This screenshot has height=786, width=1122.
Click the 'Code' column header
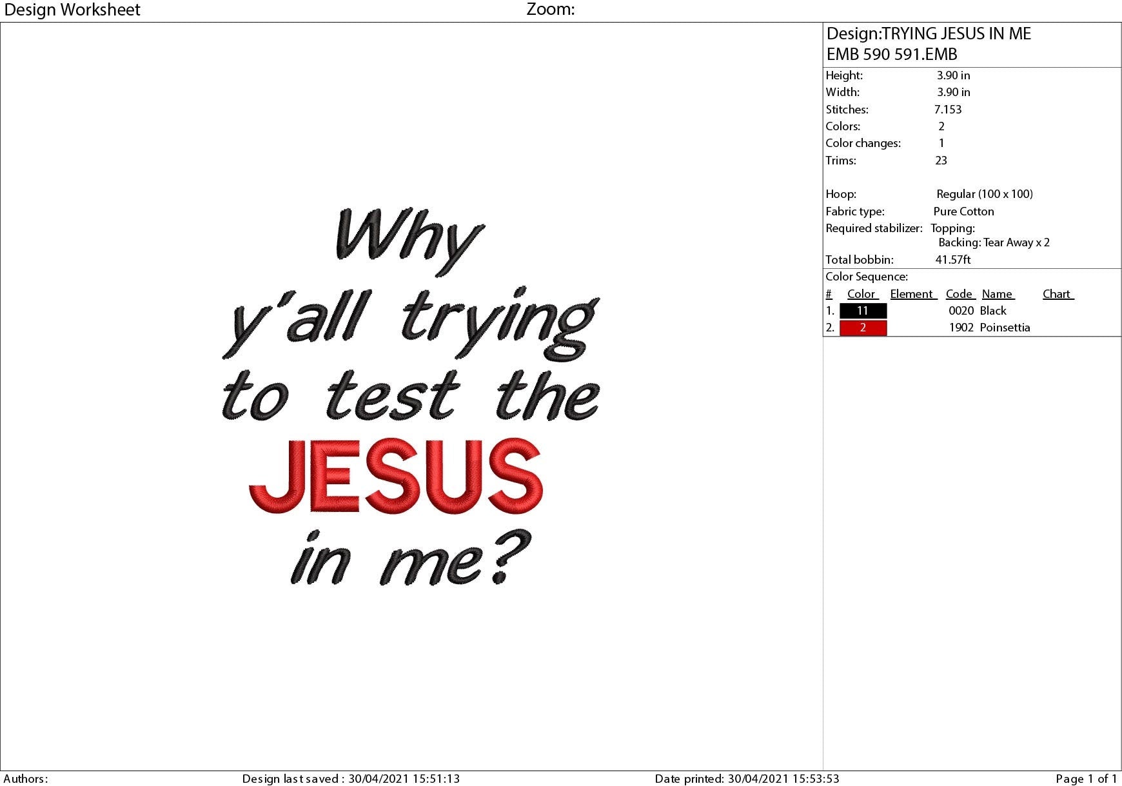click(960, 294)
